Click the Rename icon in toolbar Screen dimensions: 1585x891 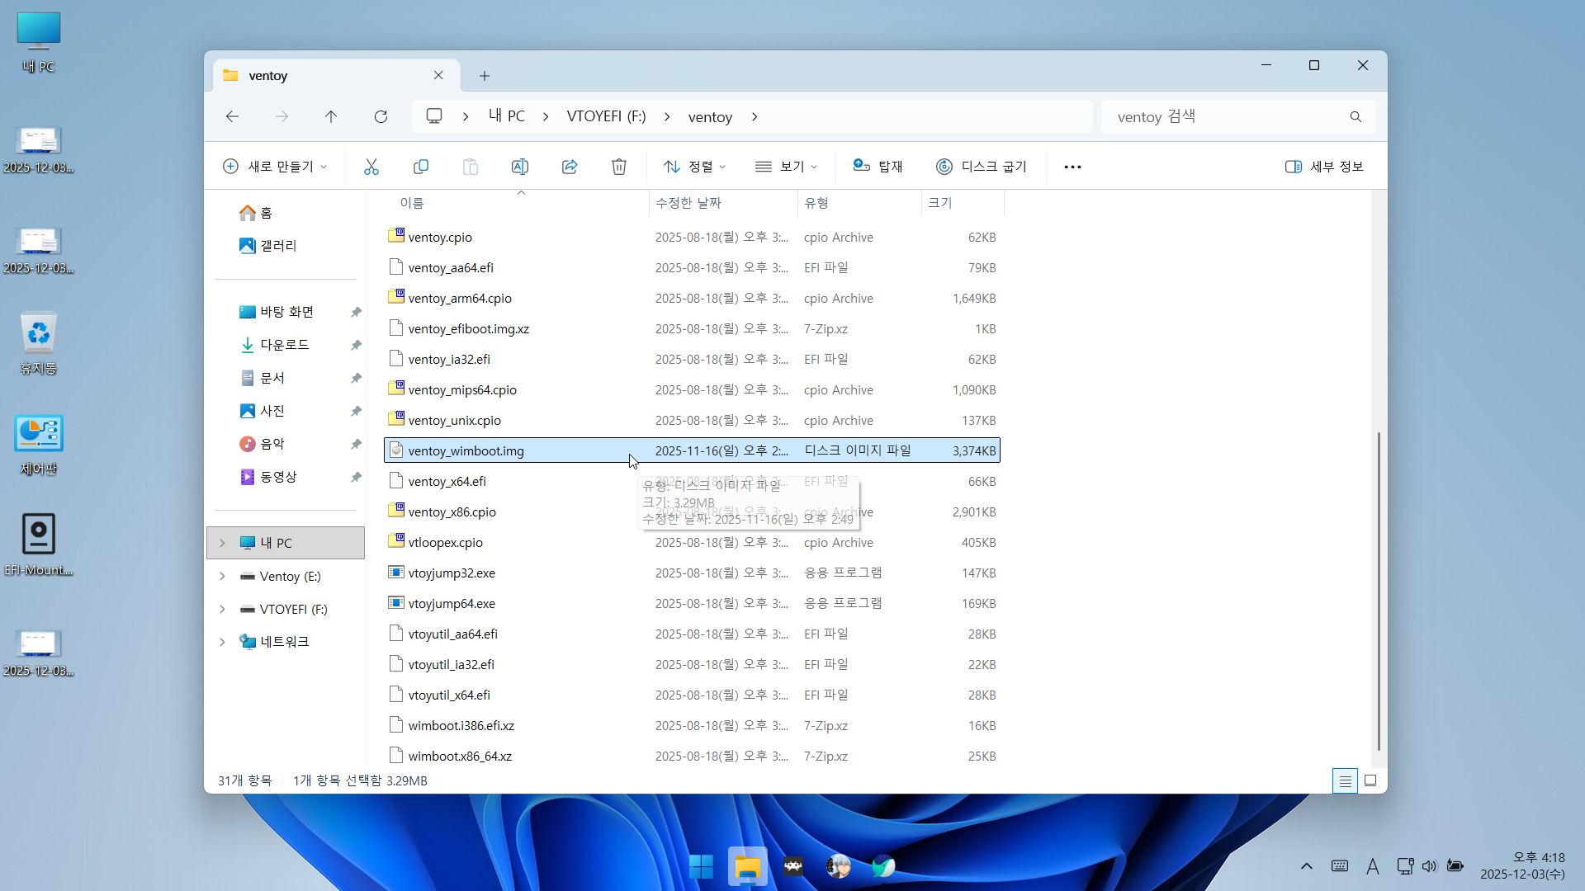pos(520,167)
